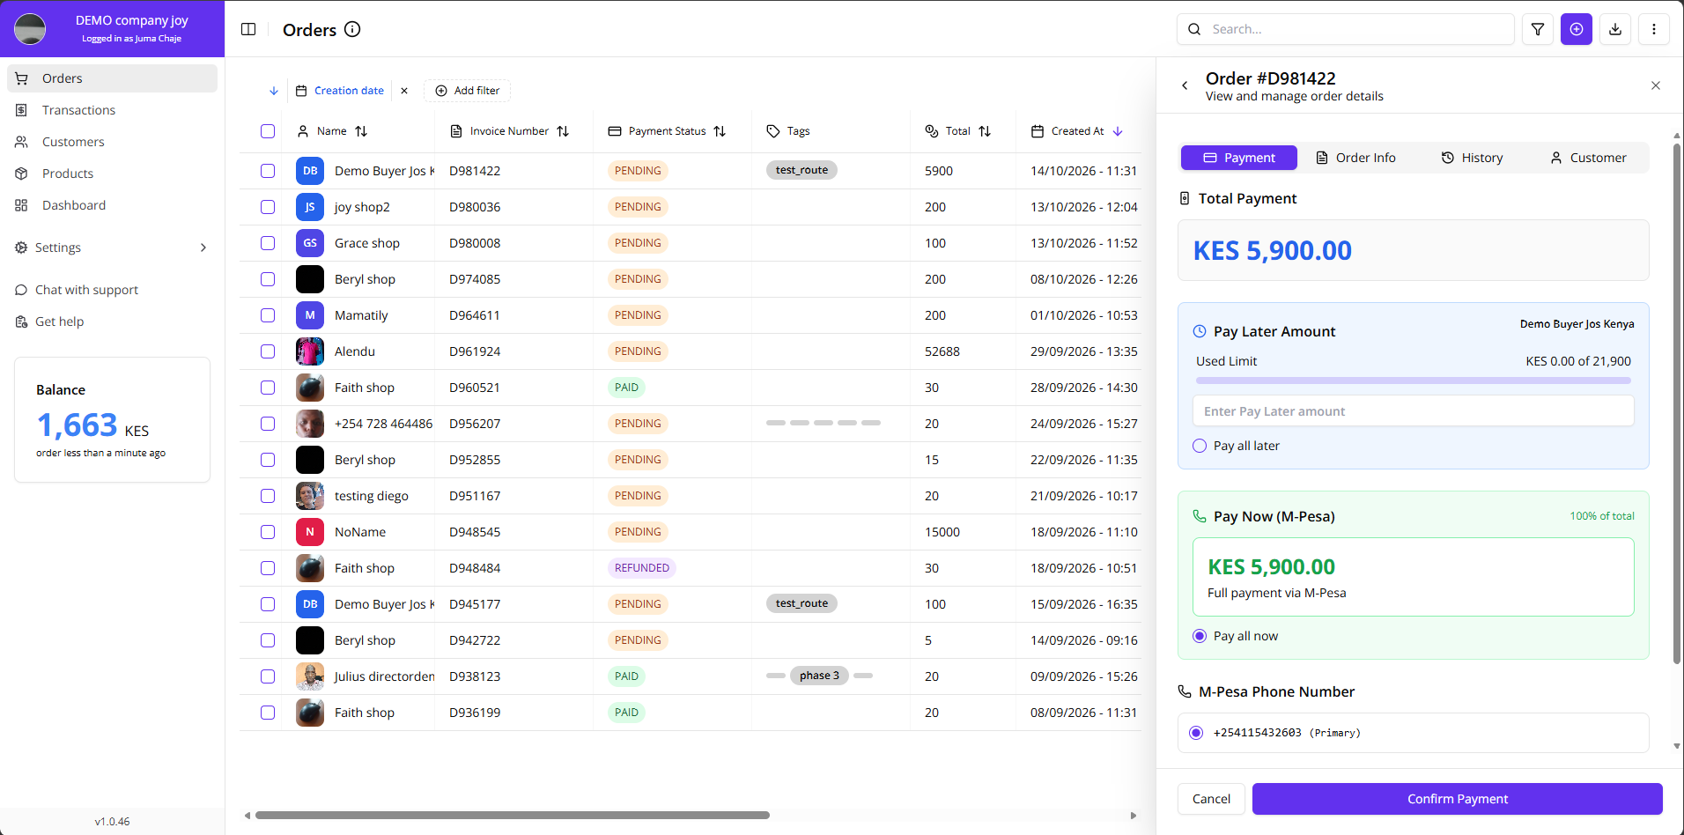This screenshot has width=1684, height=835.
Task: Click the purple add order icon
Action: [x=1577, y=29]
